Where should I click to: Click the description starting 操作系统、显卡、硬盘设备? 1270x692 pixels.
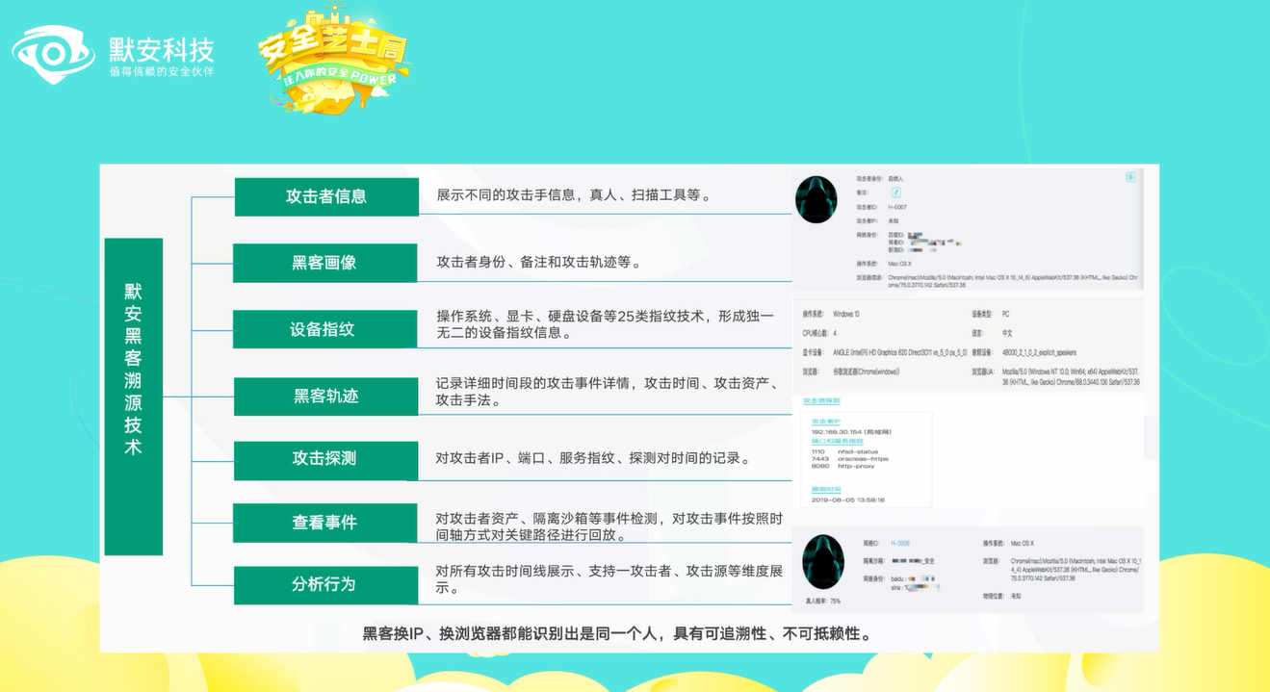pyautogui.click(x=605, y=325)
